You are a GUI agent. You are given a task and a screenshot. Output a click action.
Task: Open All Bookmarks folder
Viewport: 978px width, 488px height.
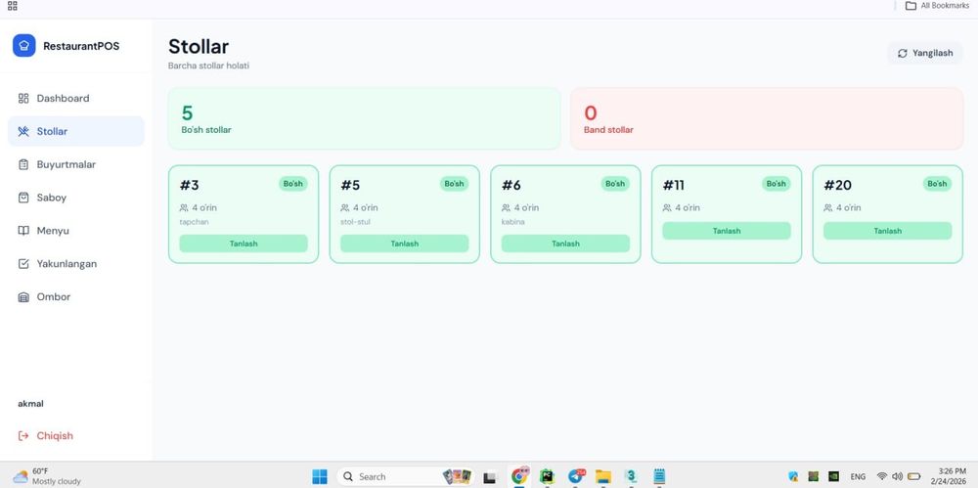937,6
